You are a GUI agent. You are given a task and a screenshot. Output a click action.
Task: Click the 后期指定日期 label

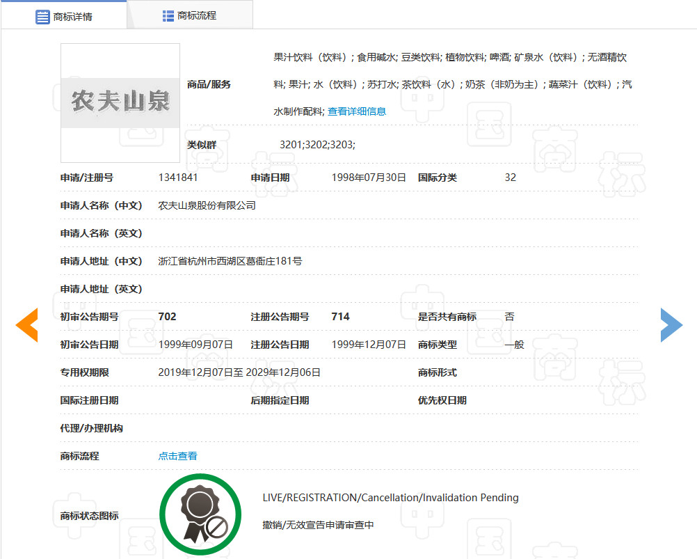(x=280, y=400)
